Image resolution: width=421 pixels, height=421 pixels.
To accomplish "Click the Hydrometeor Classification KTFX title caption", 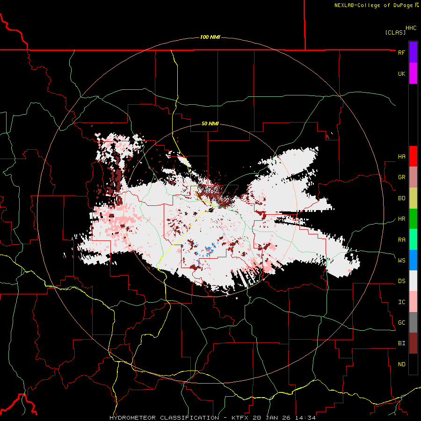I will (212, 418).
